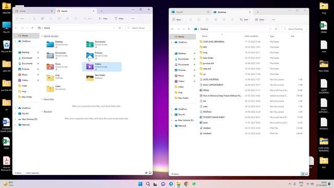334x188 pixels.
Task: Select STUDENT SIGHN SHEET Word desktop icon
Action: tap(6, 125)
